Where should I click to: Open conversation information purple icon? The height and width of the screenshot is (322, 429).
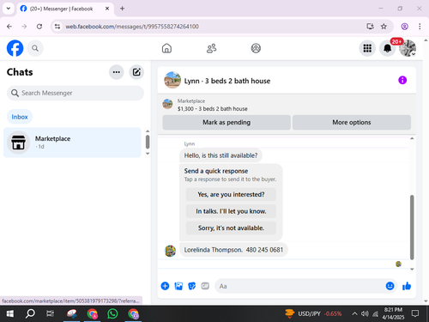(x=402, y=80)
